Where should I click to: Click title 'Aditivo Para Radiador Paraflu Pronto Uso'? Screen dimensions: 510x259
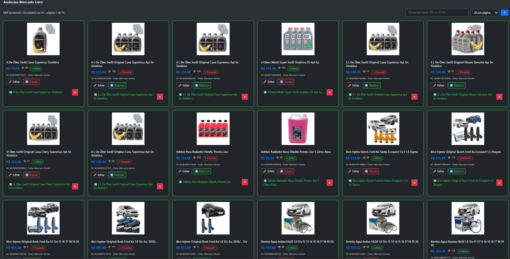point(202,152)
